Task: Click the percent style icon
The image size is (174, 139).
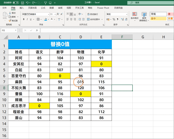Action: 114,19
